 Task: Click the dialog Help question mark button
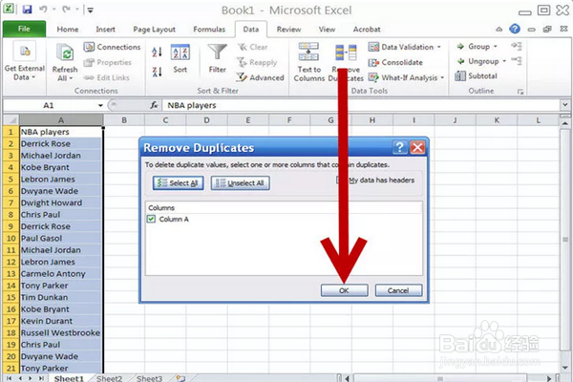[x=400, y=147]
